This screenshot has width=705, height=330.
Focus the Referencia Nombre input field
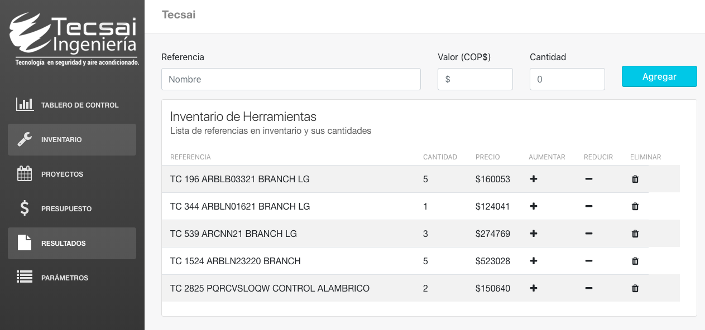290,79
